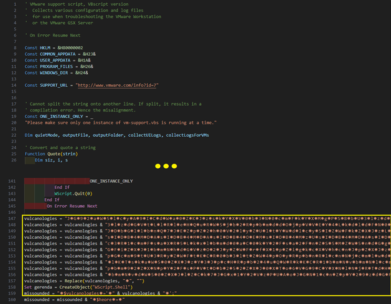Click '"*$heore*=*"' string on line 160
The image size is (391, 304).
[x=108, y=300]
